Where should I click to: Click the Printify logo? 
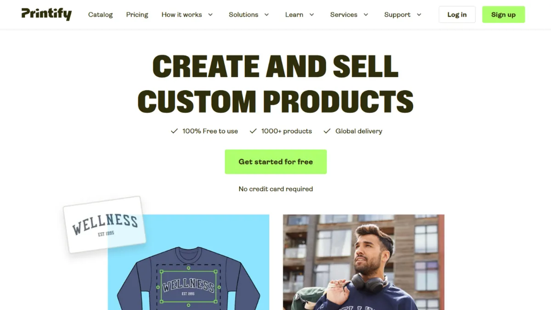tap(46, 14)
